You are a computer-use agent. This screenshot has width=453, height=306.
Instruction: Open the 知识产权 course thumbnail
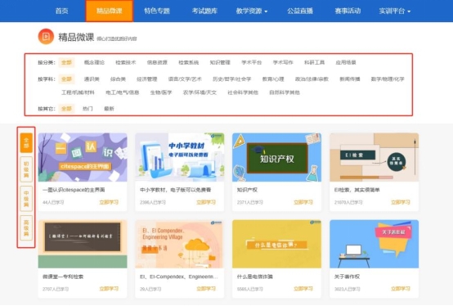(276, 157)
